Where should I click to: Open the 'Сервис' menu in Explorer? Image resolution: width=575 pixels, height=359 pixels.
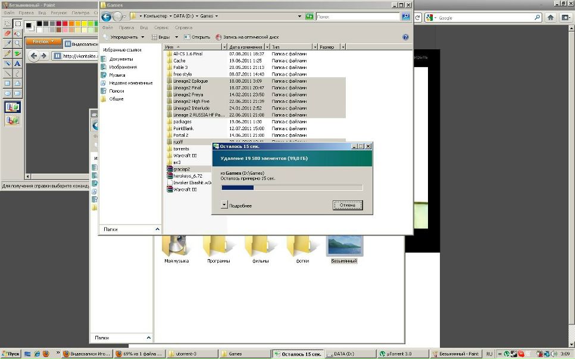161,27
